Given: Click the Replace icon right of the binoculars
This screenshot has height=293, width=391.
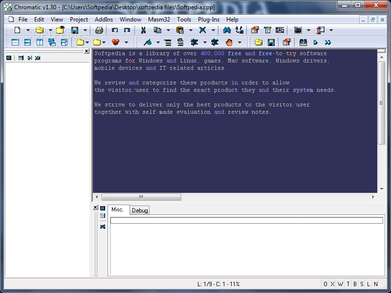Looking at the screenshot, I should (x=239, y=30).
